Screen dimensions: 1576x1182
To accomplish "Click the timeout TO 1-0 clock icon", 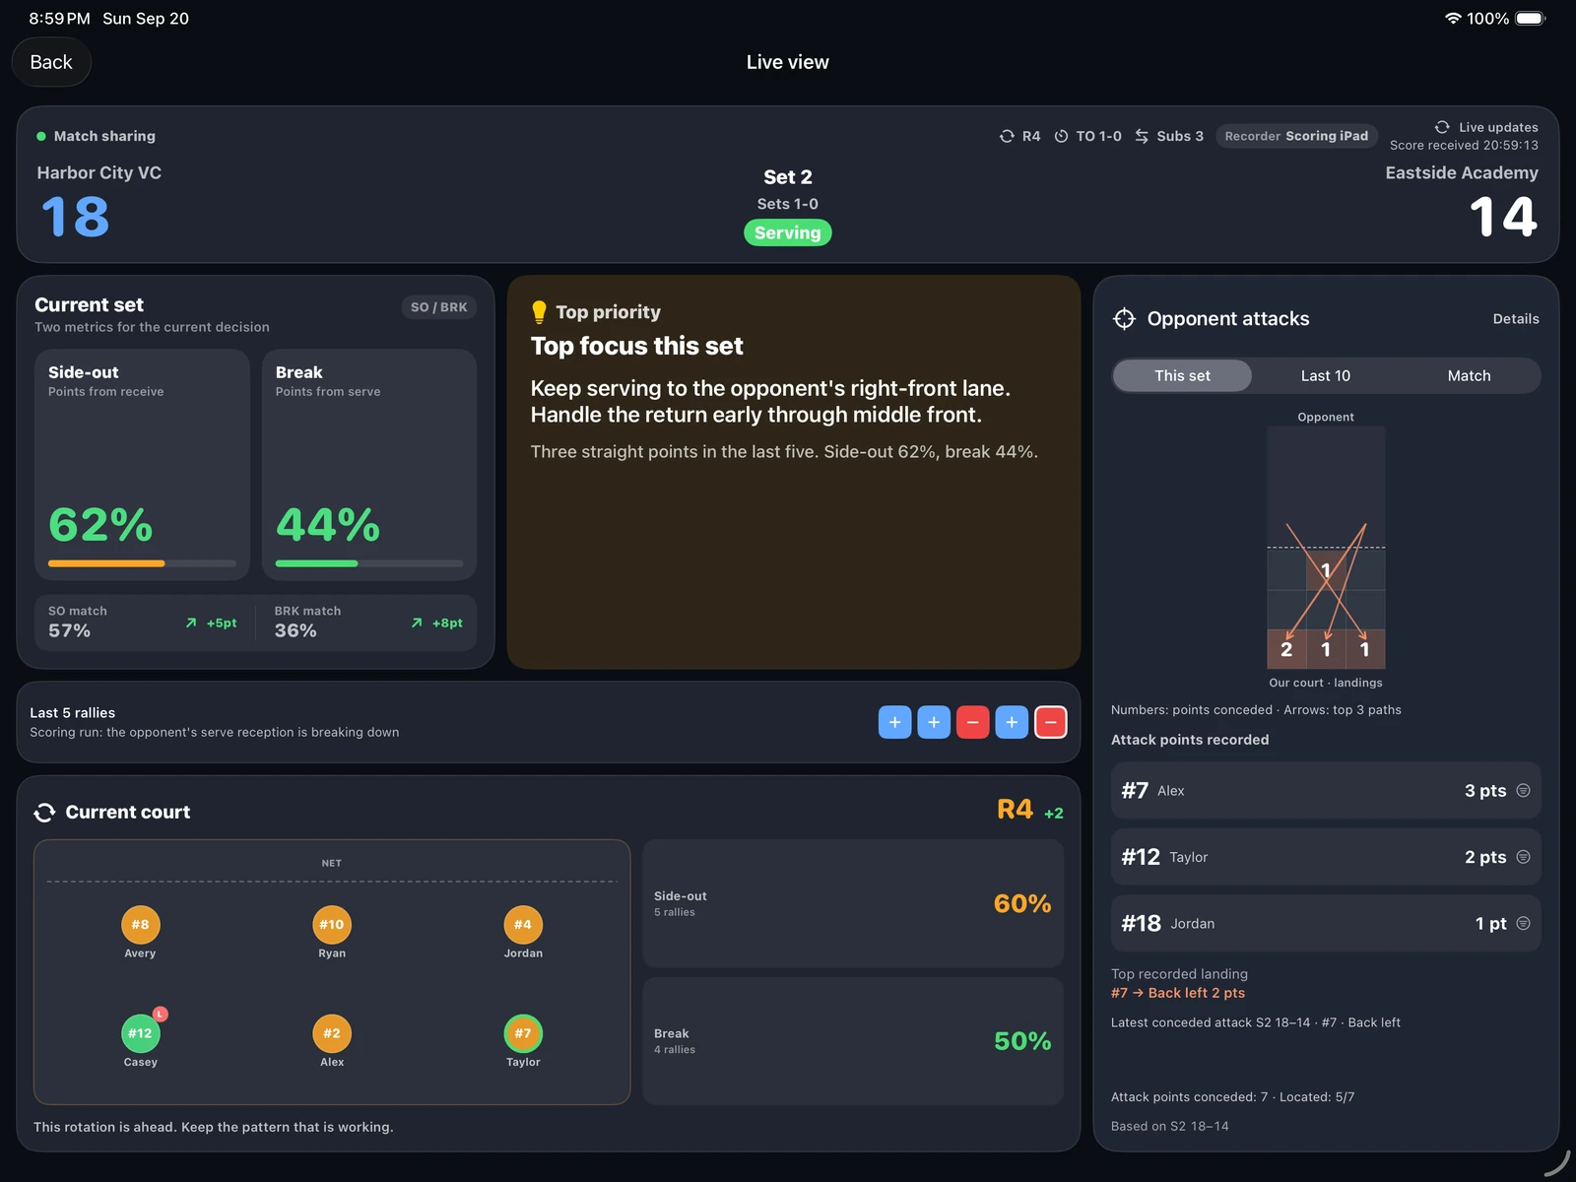I will pos(1061,136).
